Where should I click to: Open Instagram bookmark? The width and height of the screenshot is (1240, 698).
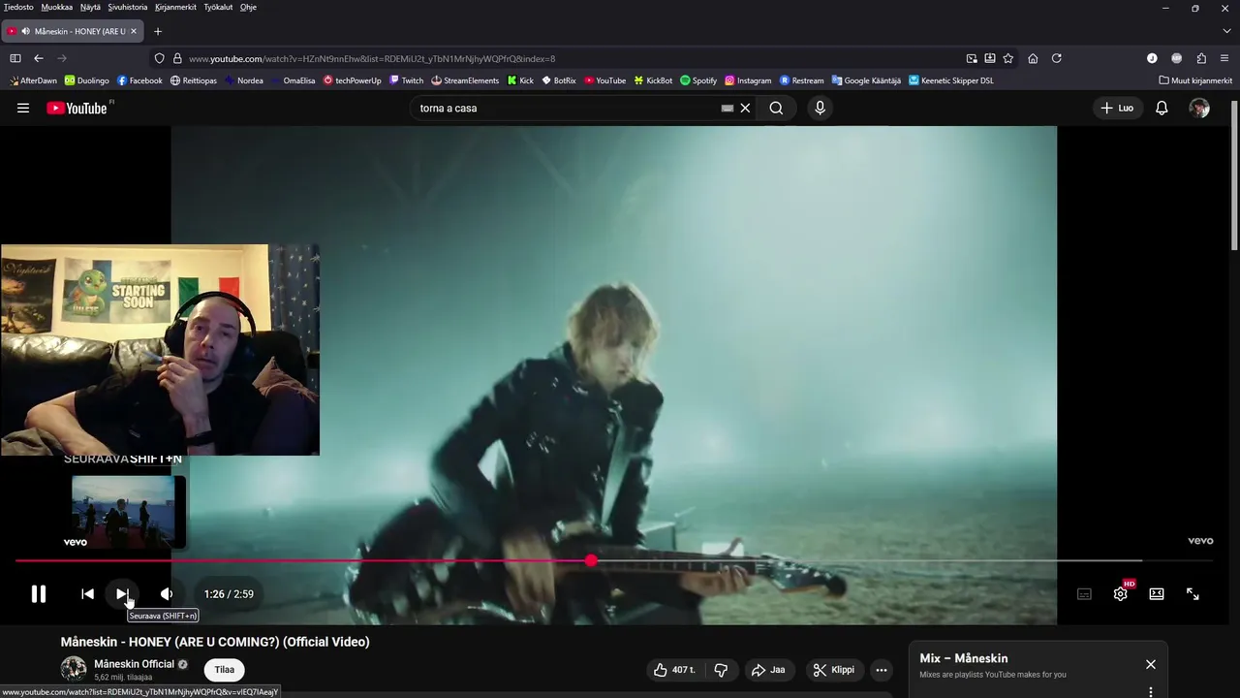click(748, 80)
